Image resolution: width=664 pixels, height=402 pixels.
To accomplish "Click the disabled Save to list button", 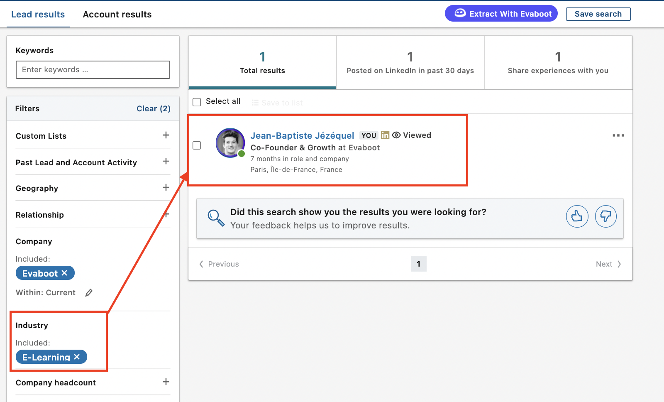I will click(x=277, y=103).
